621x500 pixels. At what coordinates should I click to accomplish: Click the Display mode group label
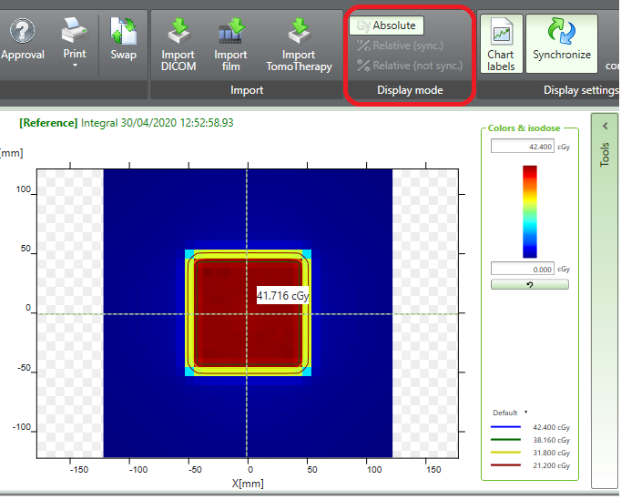coord(410,90)
